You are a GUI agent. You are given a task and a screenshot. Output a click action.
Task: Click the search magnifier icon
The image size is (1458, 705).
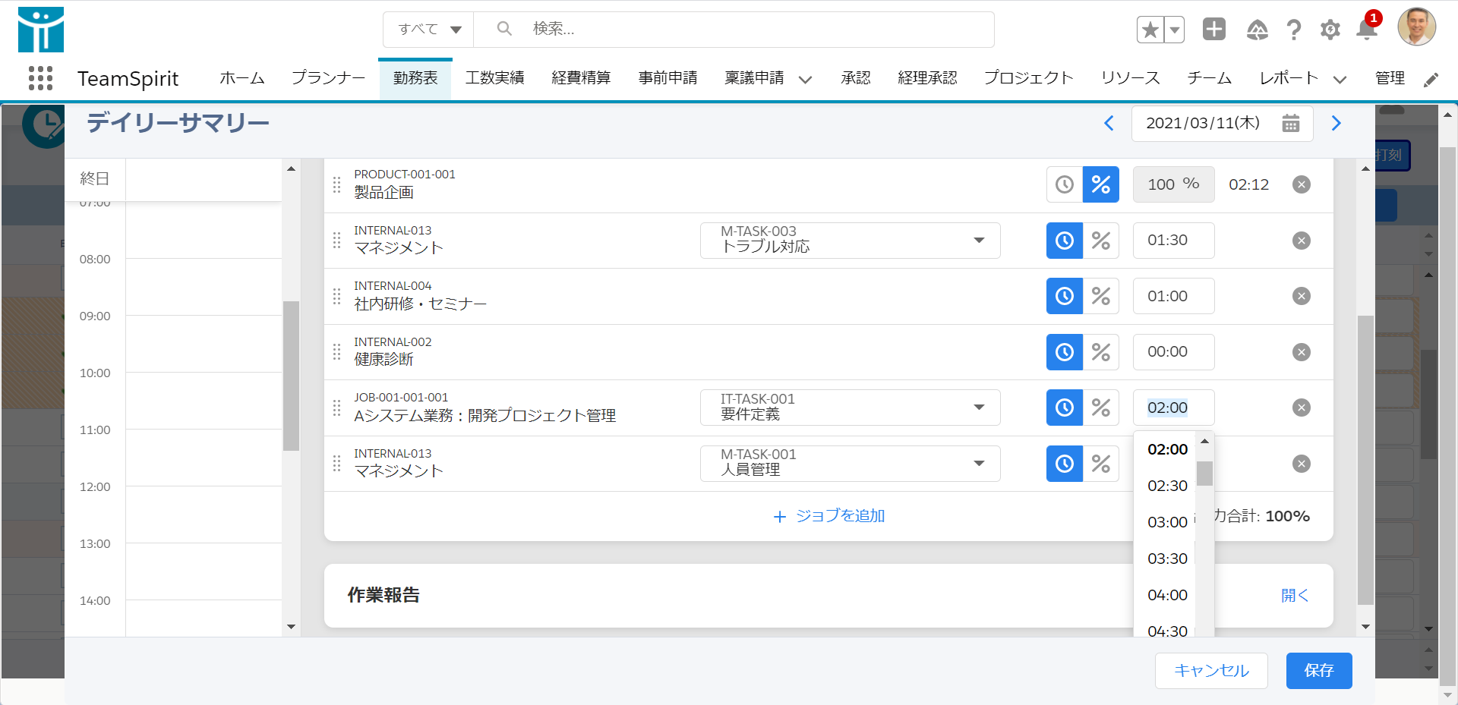click(504, 29)
